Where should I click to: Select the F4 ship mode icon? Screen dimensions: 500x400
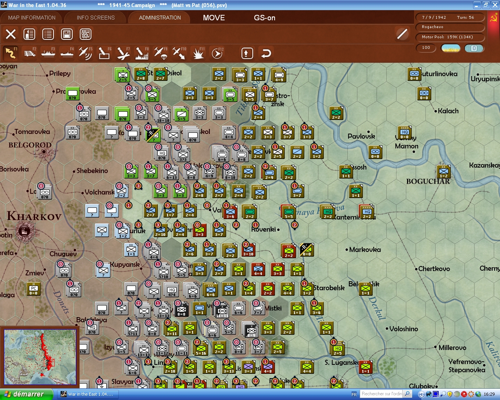coord(67,53)
